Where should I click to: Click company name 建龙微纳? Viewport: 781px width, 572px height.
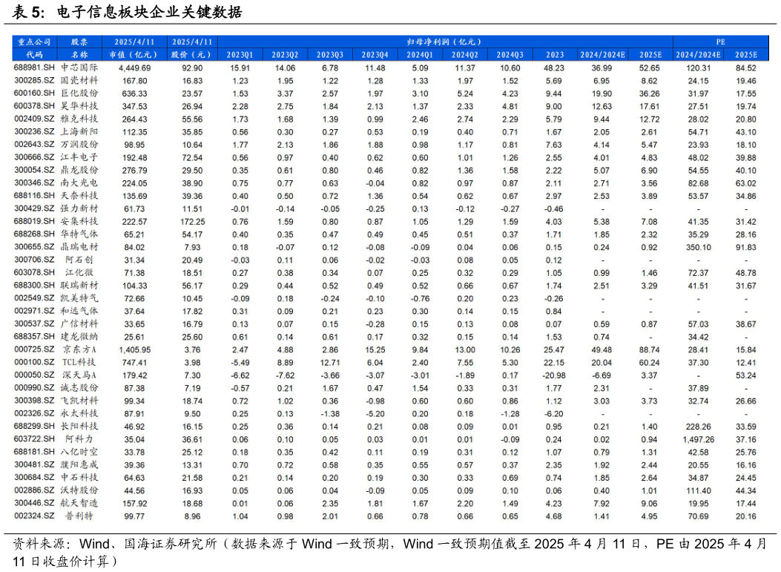coord(79,336)
